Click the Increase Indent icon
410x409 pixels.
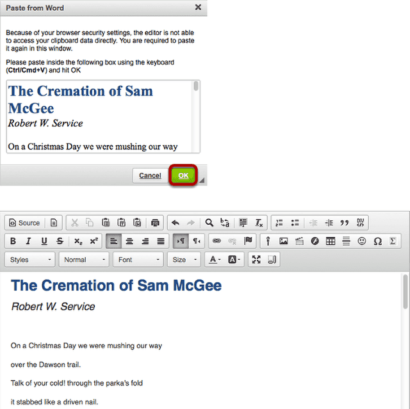click(x=329, y=223)
